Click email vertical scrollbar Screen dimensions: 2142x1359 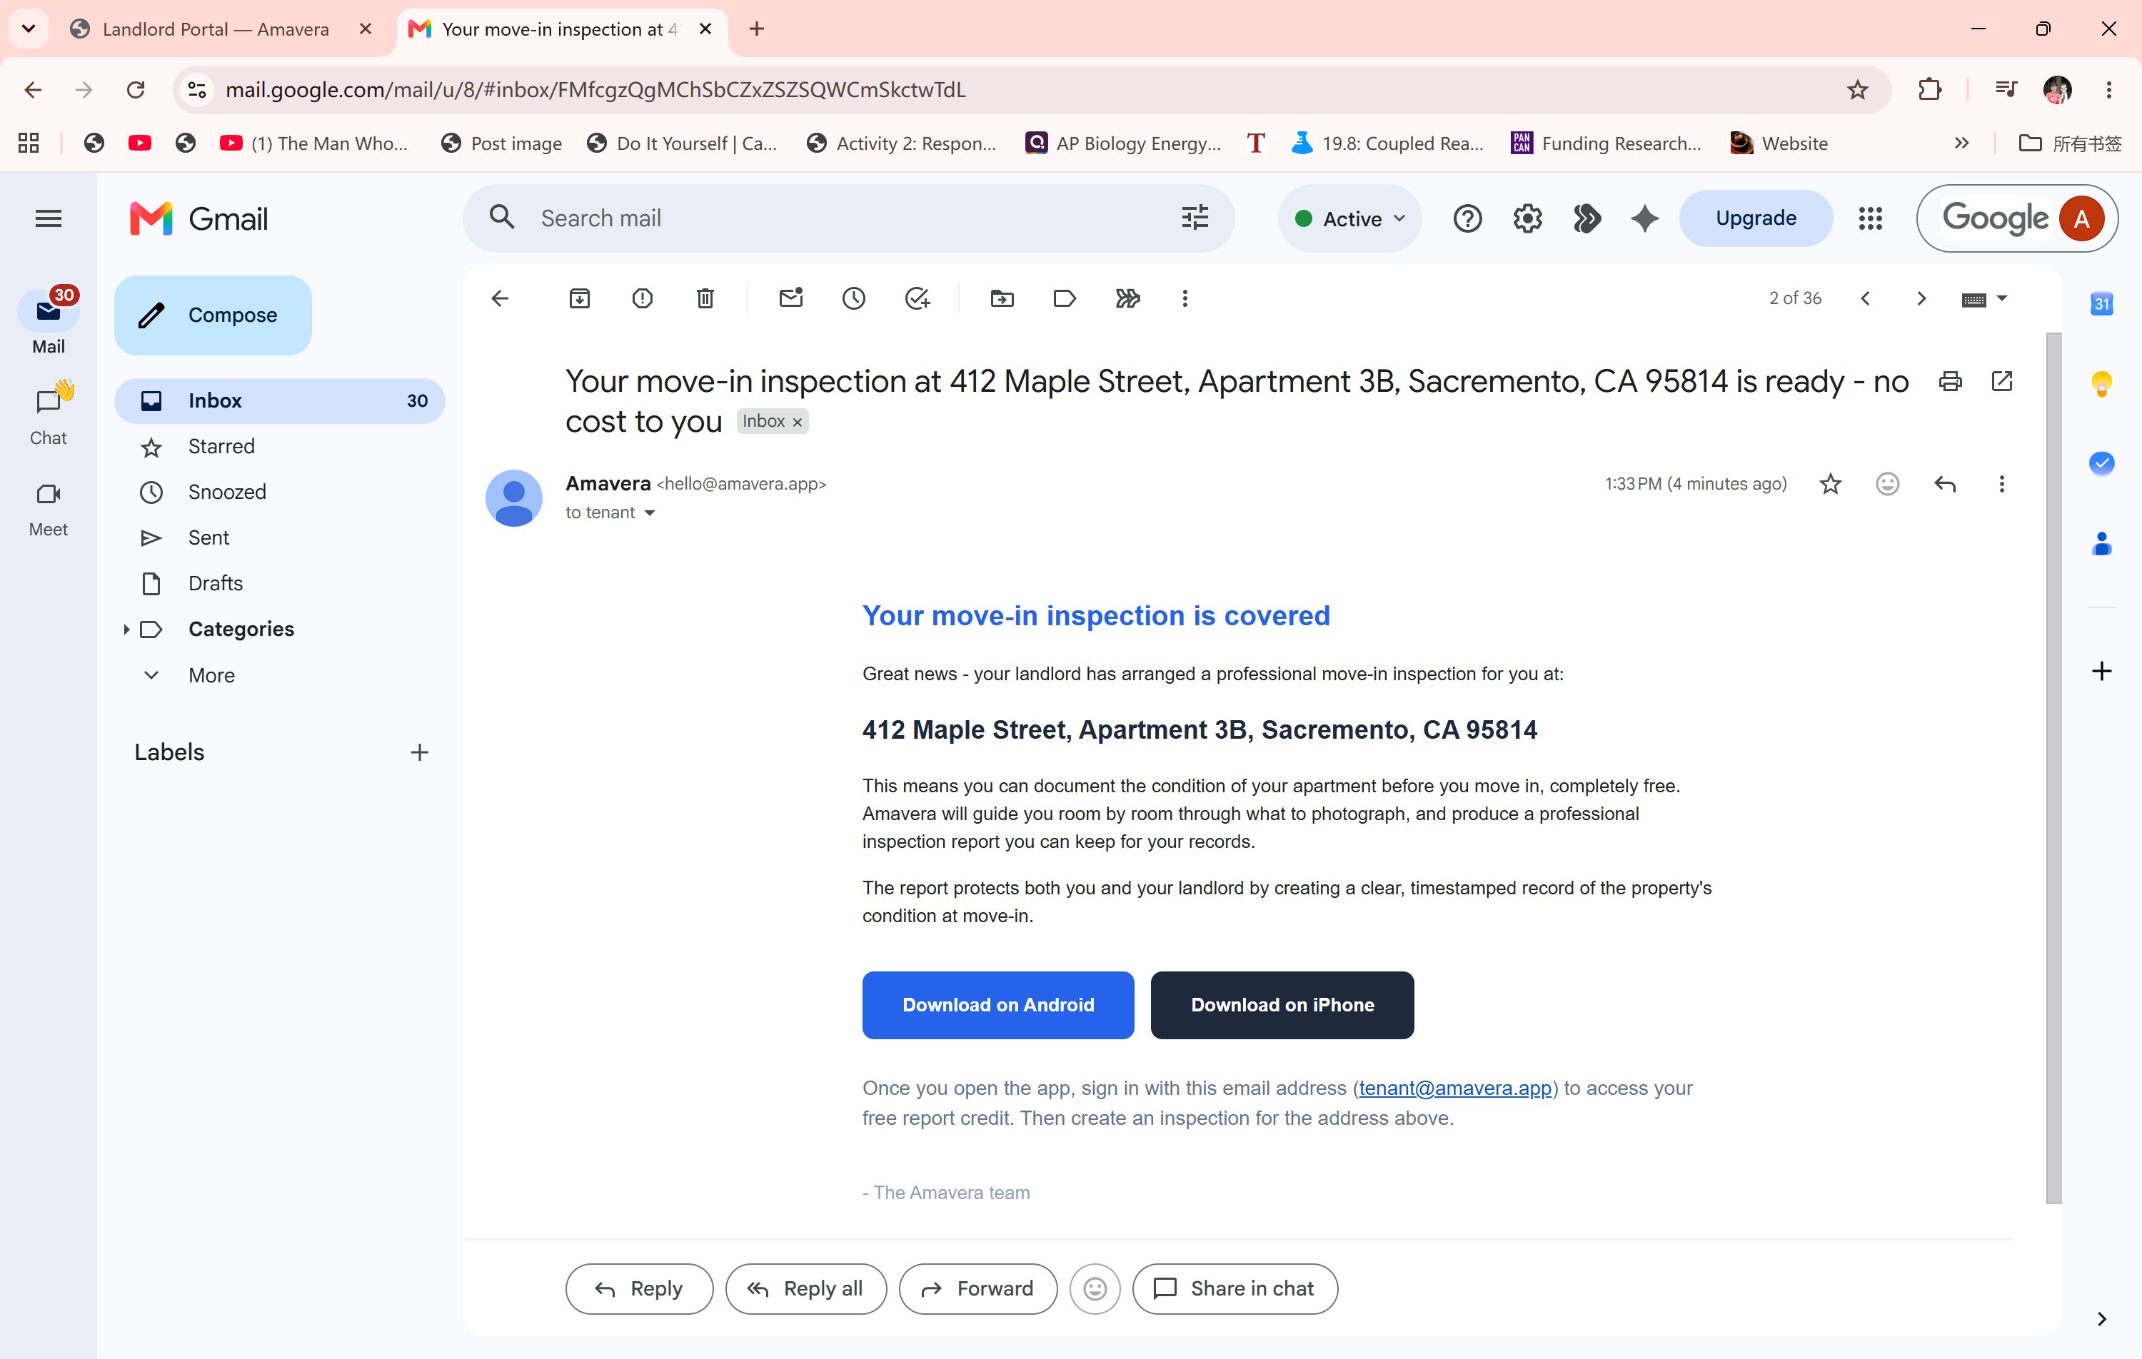coord(2053,769)
